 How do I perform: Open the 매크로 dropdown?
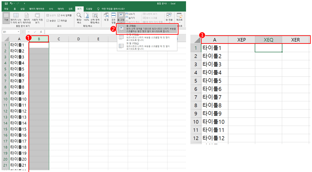tap(179, 18)
